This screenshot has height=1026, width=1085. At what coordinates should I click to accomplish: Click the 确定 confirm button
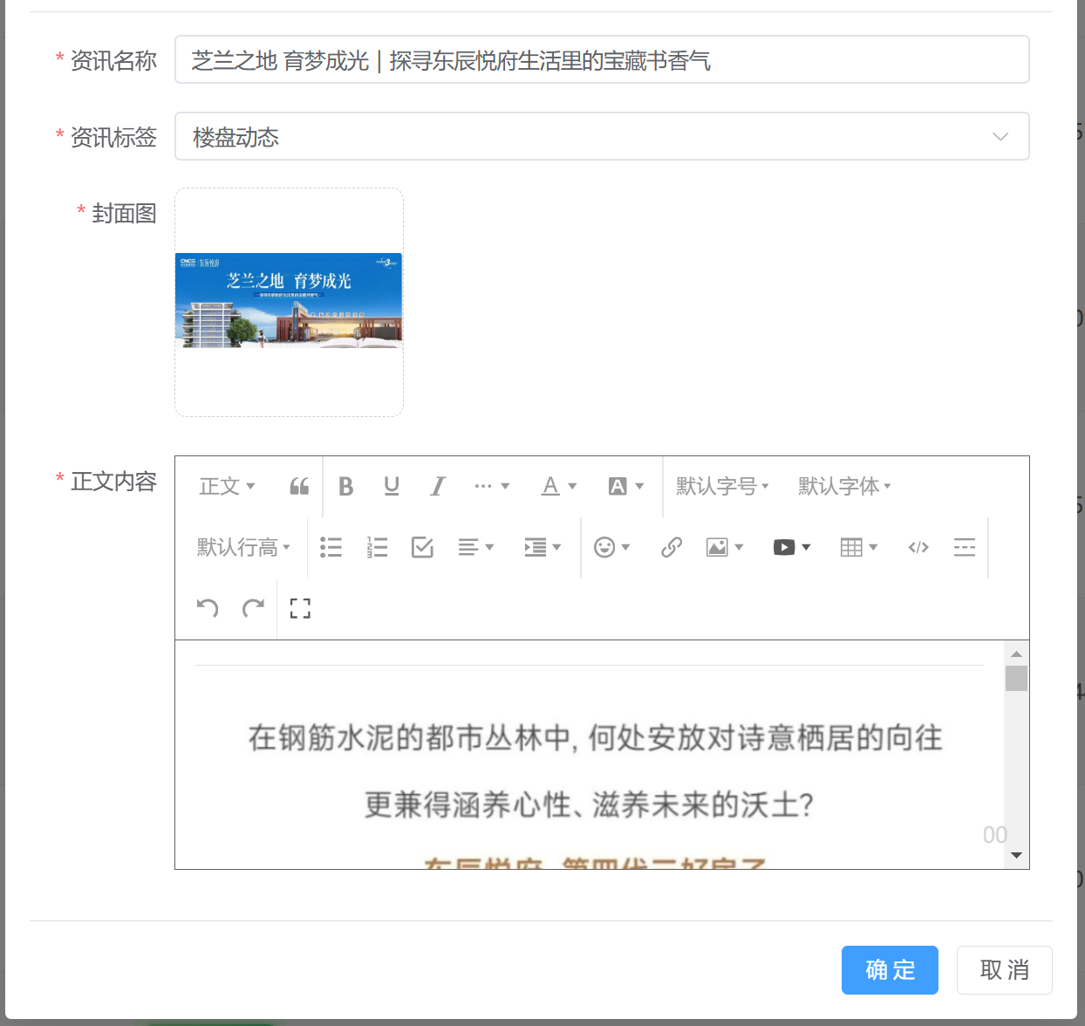890,970
